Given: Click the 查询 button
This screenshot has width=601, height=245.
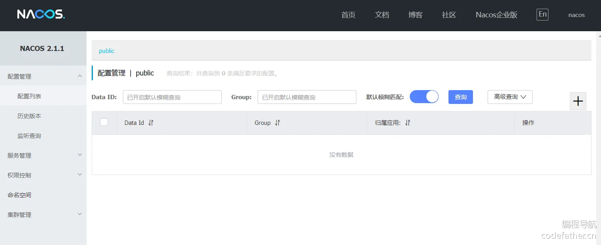Looking at the screenshot, I should (461, 97).
